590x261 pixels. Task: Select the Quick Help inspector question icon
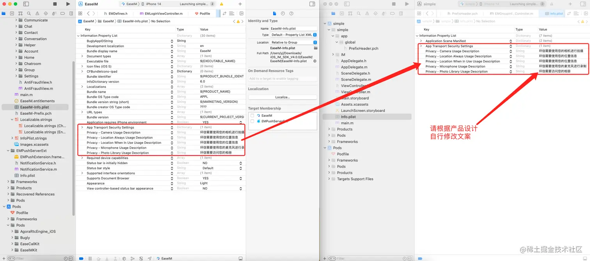tap(291, 13)
